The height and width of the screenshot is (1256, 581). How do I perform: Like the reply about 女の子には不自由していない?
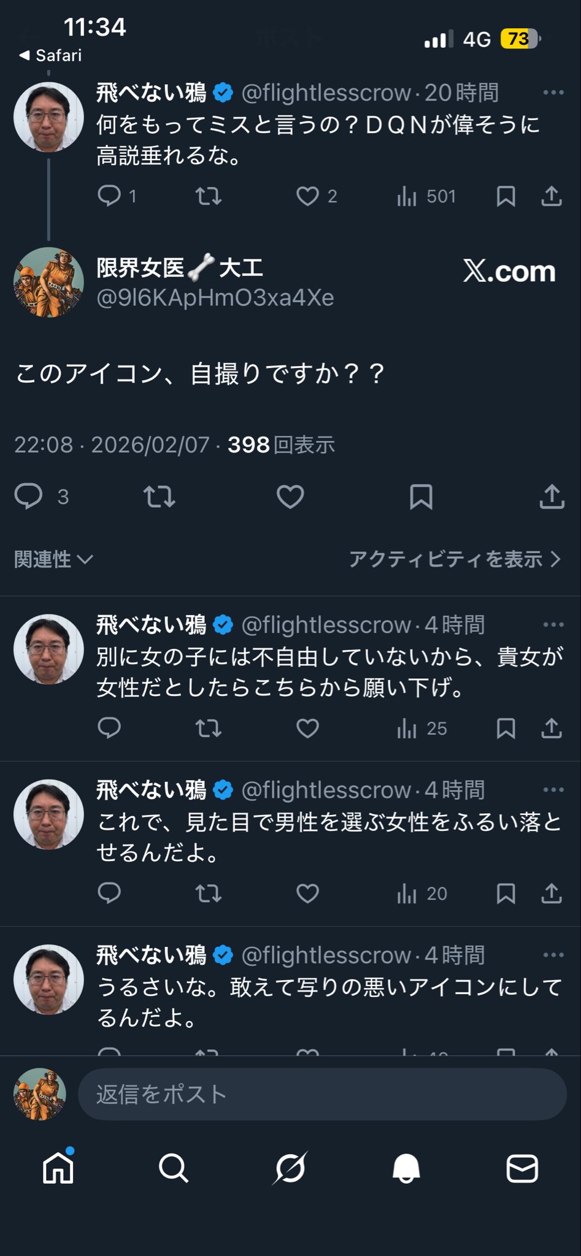[x=307, y=729]
